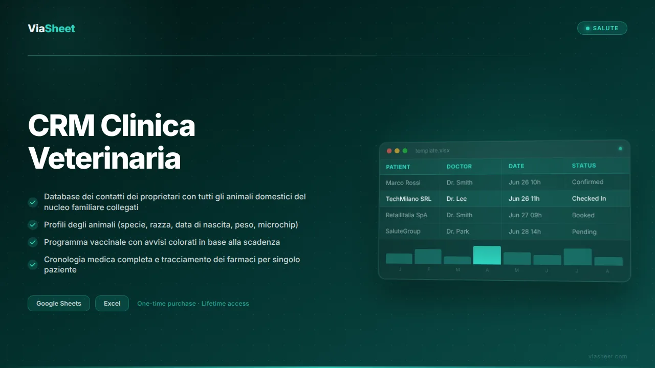
Task: Click the highlighted bar above A in the chart
Action: coord(487,255)
